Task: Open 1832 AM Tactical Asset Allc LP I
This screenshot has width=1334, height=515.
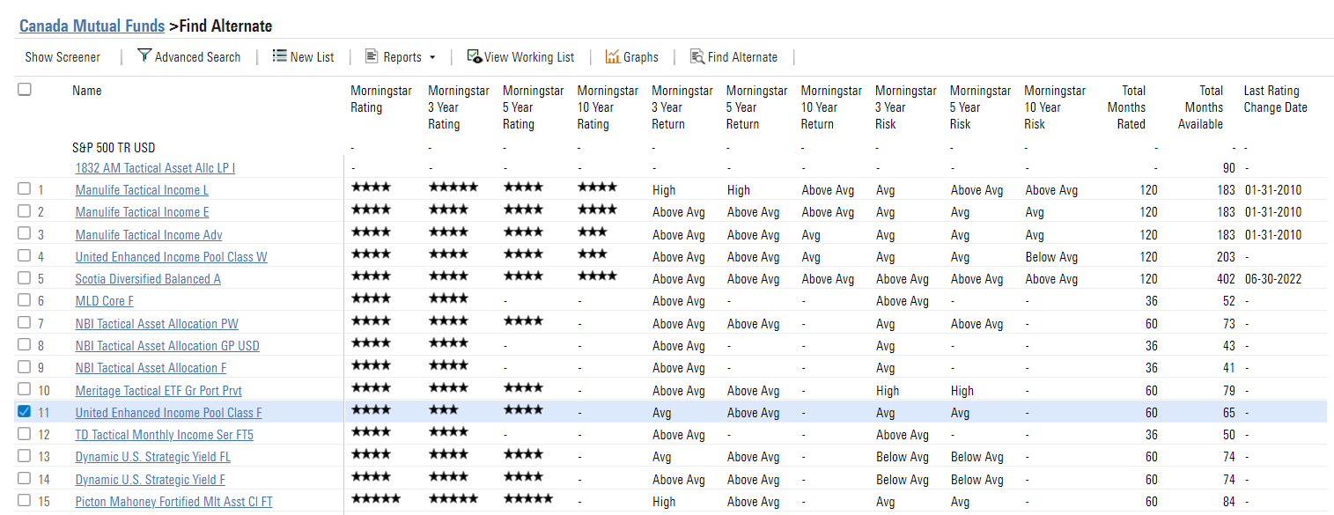Action: (x=155, y=168)
